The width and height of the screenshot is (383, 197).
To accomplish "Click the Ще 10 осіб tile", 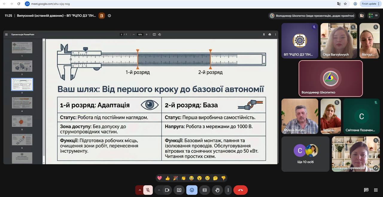I will click(x=306, y=154).
